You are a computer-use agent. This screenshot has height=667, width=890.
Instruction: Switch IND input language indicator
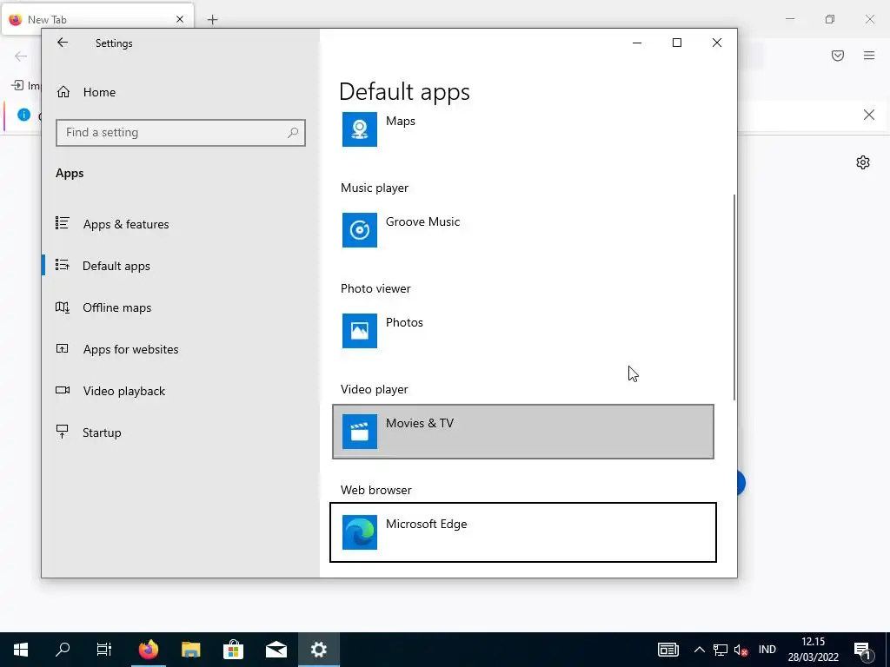pyautogui.click(x=767, y=650)
